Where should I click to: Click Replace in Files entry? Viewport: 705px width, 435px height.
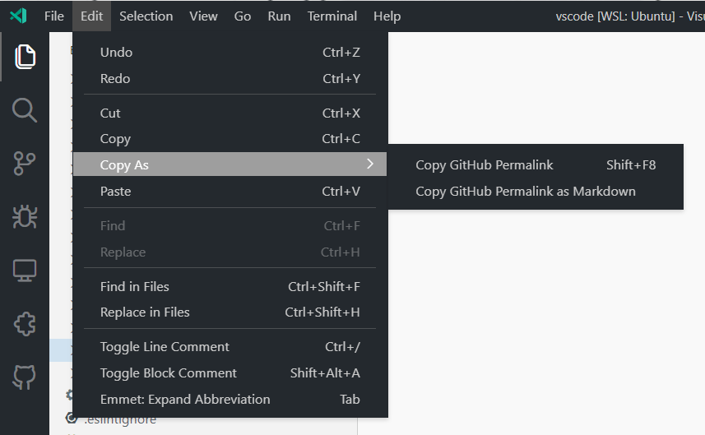coord(145,312)
